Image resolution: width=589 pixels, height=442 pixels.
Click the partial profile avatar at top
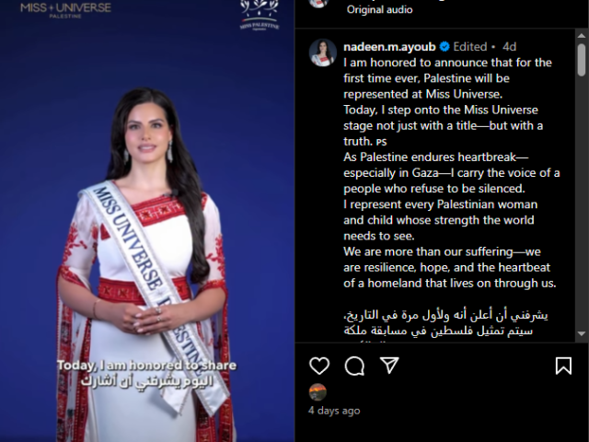tap(318, 4)
